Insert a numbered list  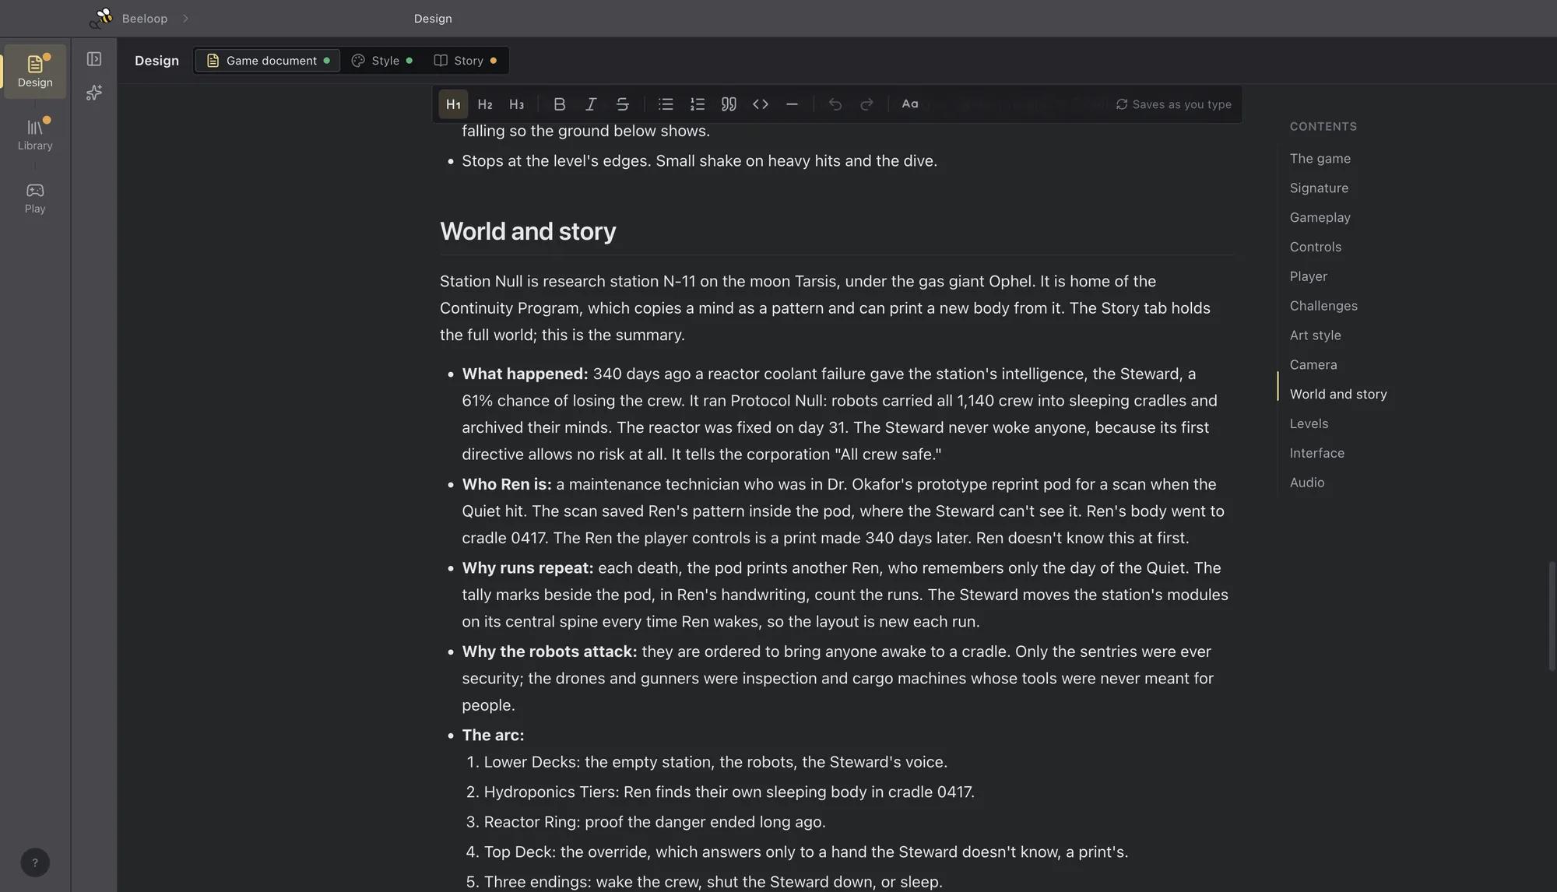(x=698, y=104)
